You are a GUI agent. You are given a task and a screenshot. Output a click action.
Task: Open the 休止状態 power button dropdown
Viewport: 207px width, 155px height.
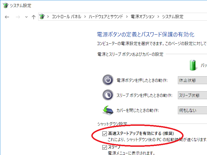tap(192, 80)
